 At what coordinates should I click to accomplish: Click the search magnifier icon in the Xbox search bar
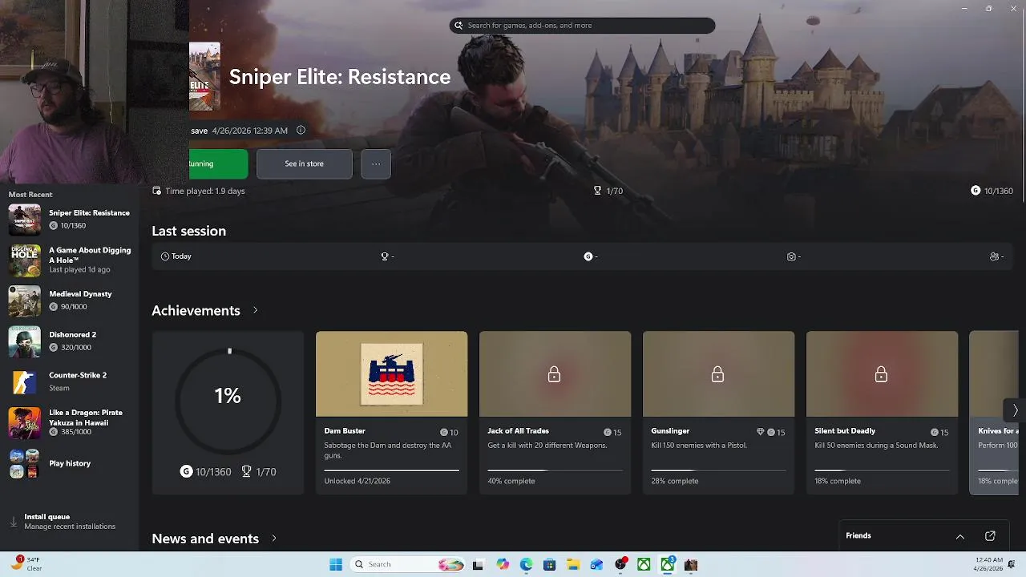tap(458, 26)
